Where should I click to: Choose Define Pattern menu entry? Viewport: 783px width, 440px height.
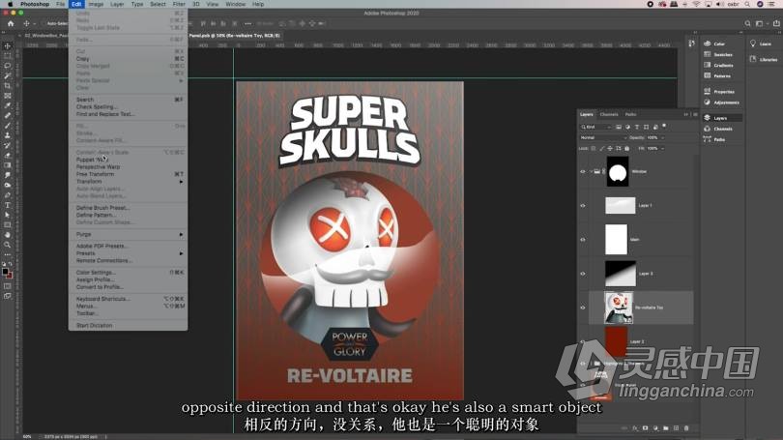point(129,215)
